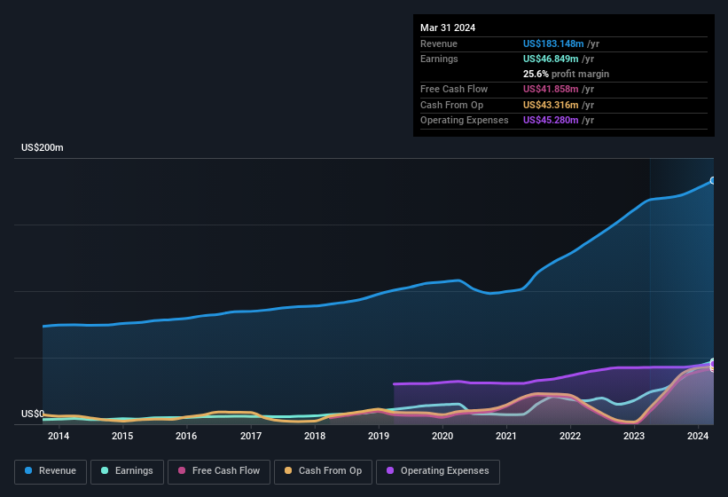The height and width of the screenshot is (497, 728).
Task: Click the Mar 31 2024 tooltip date
Action: pos(448,28)
